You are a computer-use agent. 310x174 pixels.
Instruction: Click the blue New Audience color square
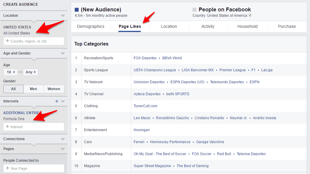point(77,10)
